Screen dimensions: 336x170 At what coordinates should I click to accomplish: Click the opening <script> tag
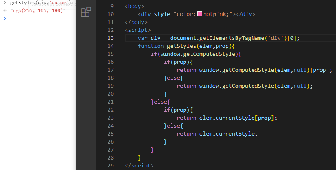(x=138, y=30)
